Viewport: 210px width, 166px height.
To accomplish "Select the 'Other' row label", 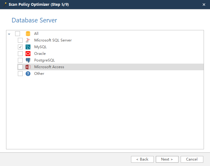I will pyautogui.click(x=39, y=74).
